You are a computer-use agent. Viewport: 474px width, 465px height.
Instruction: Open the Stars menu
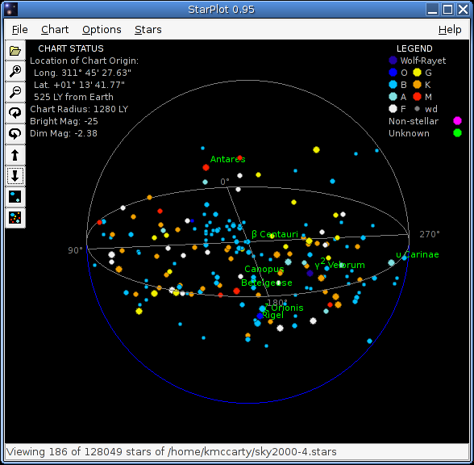tap(148, 29)
